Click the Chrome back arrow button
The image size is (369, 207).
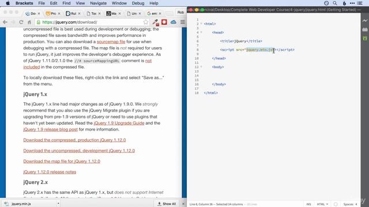pos(5,22)
